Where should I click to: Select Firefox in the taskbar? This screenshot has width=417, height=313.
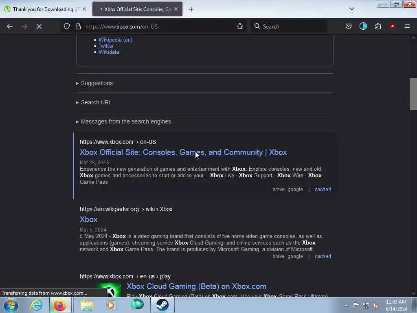click(60, 305)
